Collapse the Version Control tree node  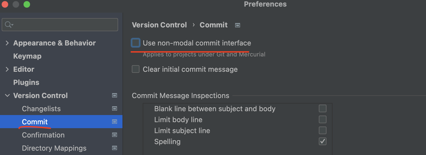(7, 96)
